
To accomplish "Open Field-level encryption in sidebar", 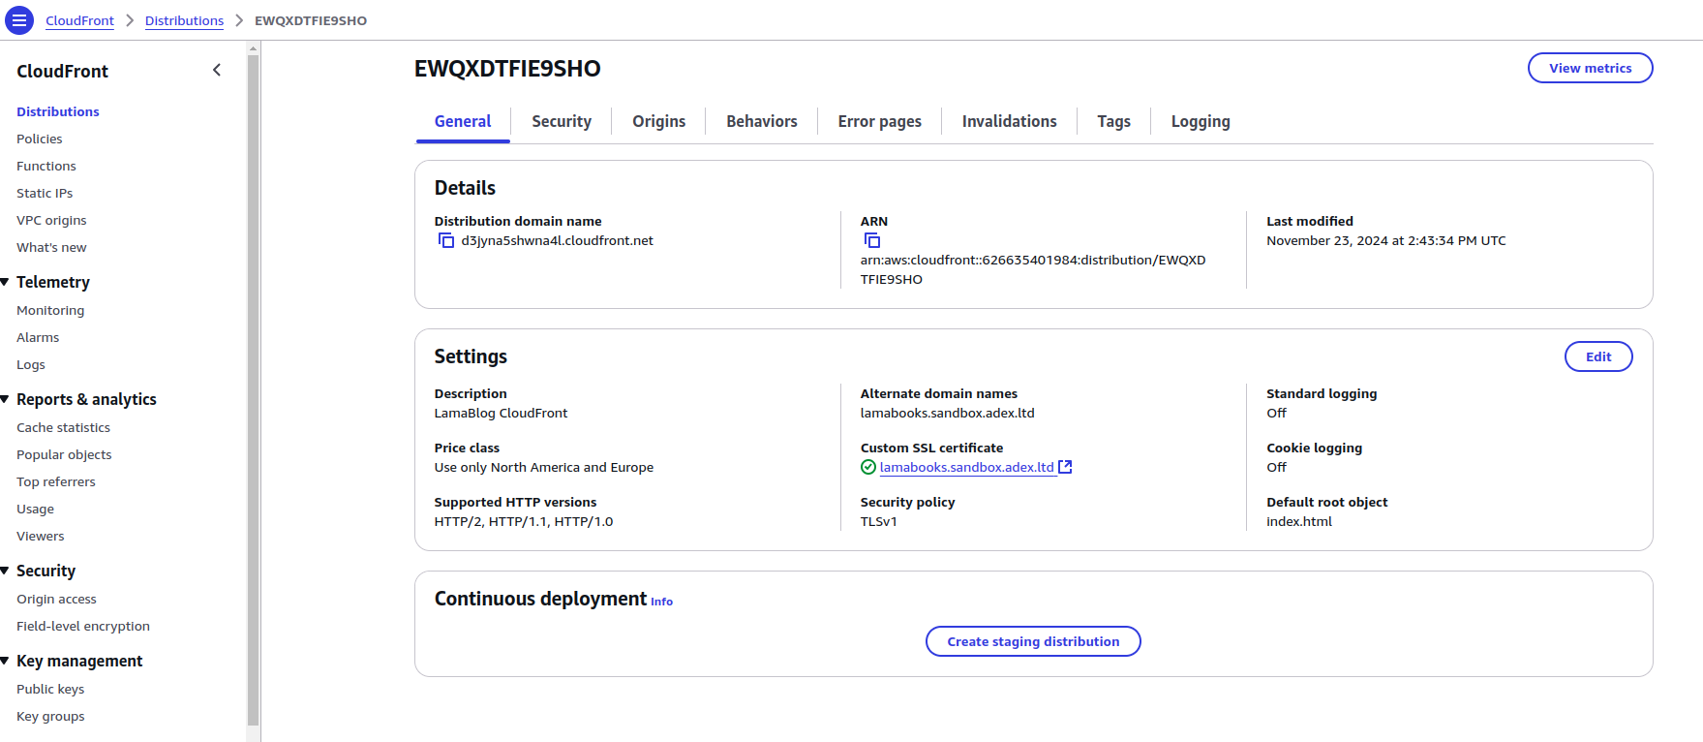I will [83, 626].
